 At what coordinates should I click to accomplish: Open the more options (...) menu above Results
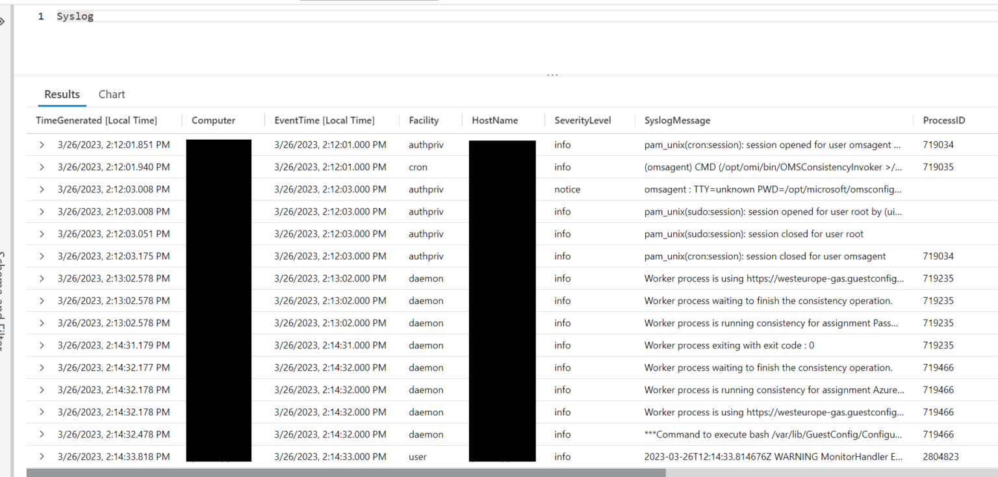coord(552,73)
